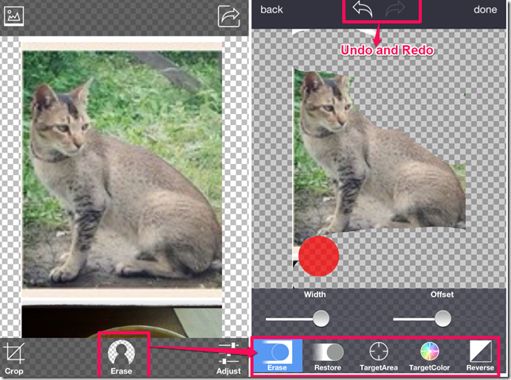
Task: Open the Adjust sliders tool
Action: click(229, 357)
